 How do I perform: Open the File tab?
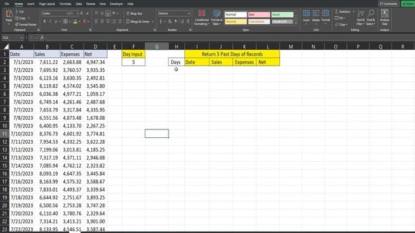tap(7, 4)
